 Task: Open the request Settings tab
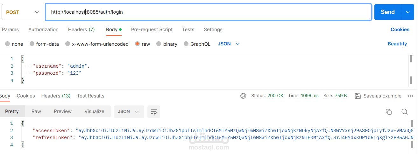click(213, 30)
